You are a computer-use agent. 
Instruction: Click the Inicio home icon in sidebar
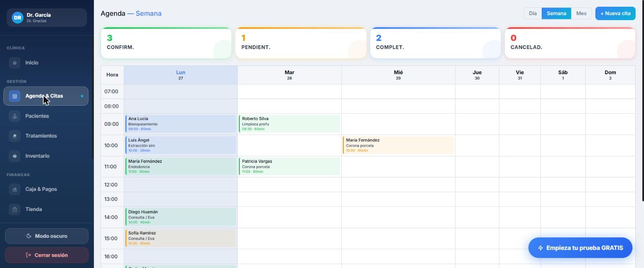(x=15, y=63)
